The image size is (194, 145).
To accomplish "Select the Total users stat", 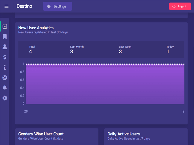I will 32,49.
